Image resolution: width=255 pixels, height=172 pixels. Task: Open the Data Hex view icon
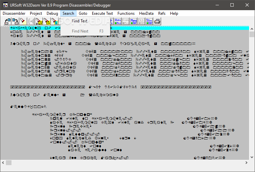(x=118, y=21)
